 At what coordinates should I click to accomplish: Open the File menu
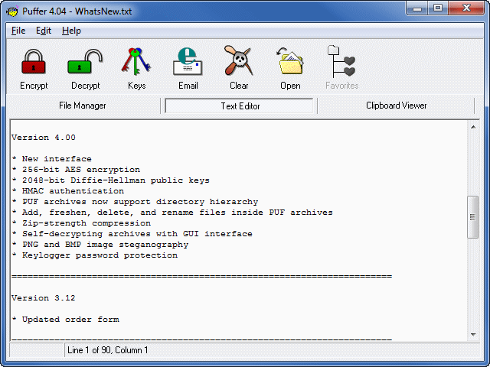click(x=18, y=31)
